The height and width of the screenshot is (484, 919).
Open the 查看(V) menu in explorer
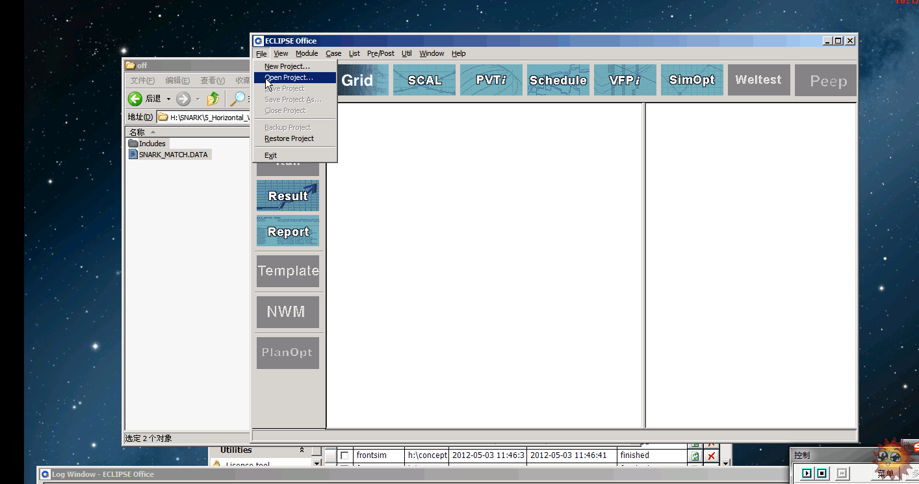[x=213, y=81]
